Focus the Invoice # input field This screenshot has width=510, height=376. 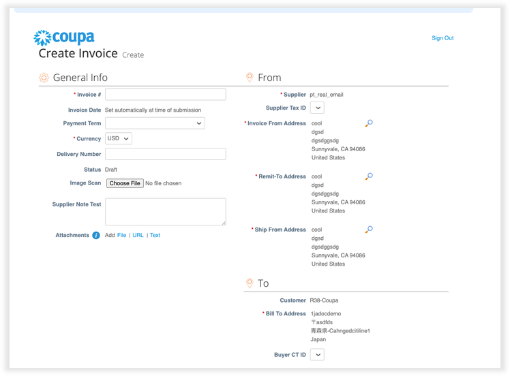[166, 95]
